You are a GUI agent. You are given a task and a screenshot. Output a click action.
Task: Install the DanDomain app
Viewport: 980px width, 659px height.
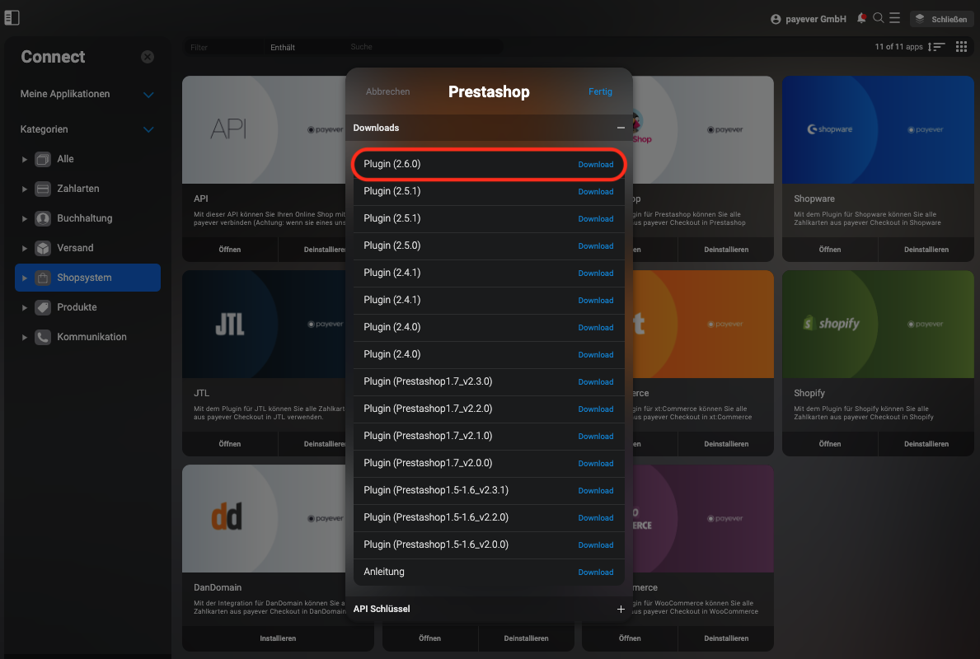278,638
